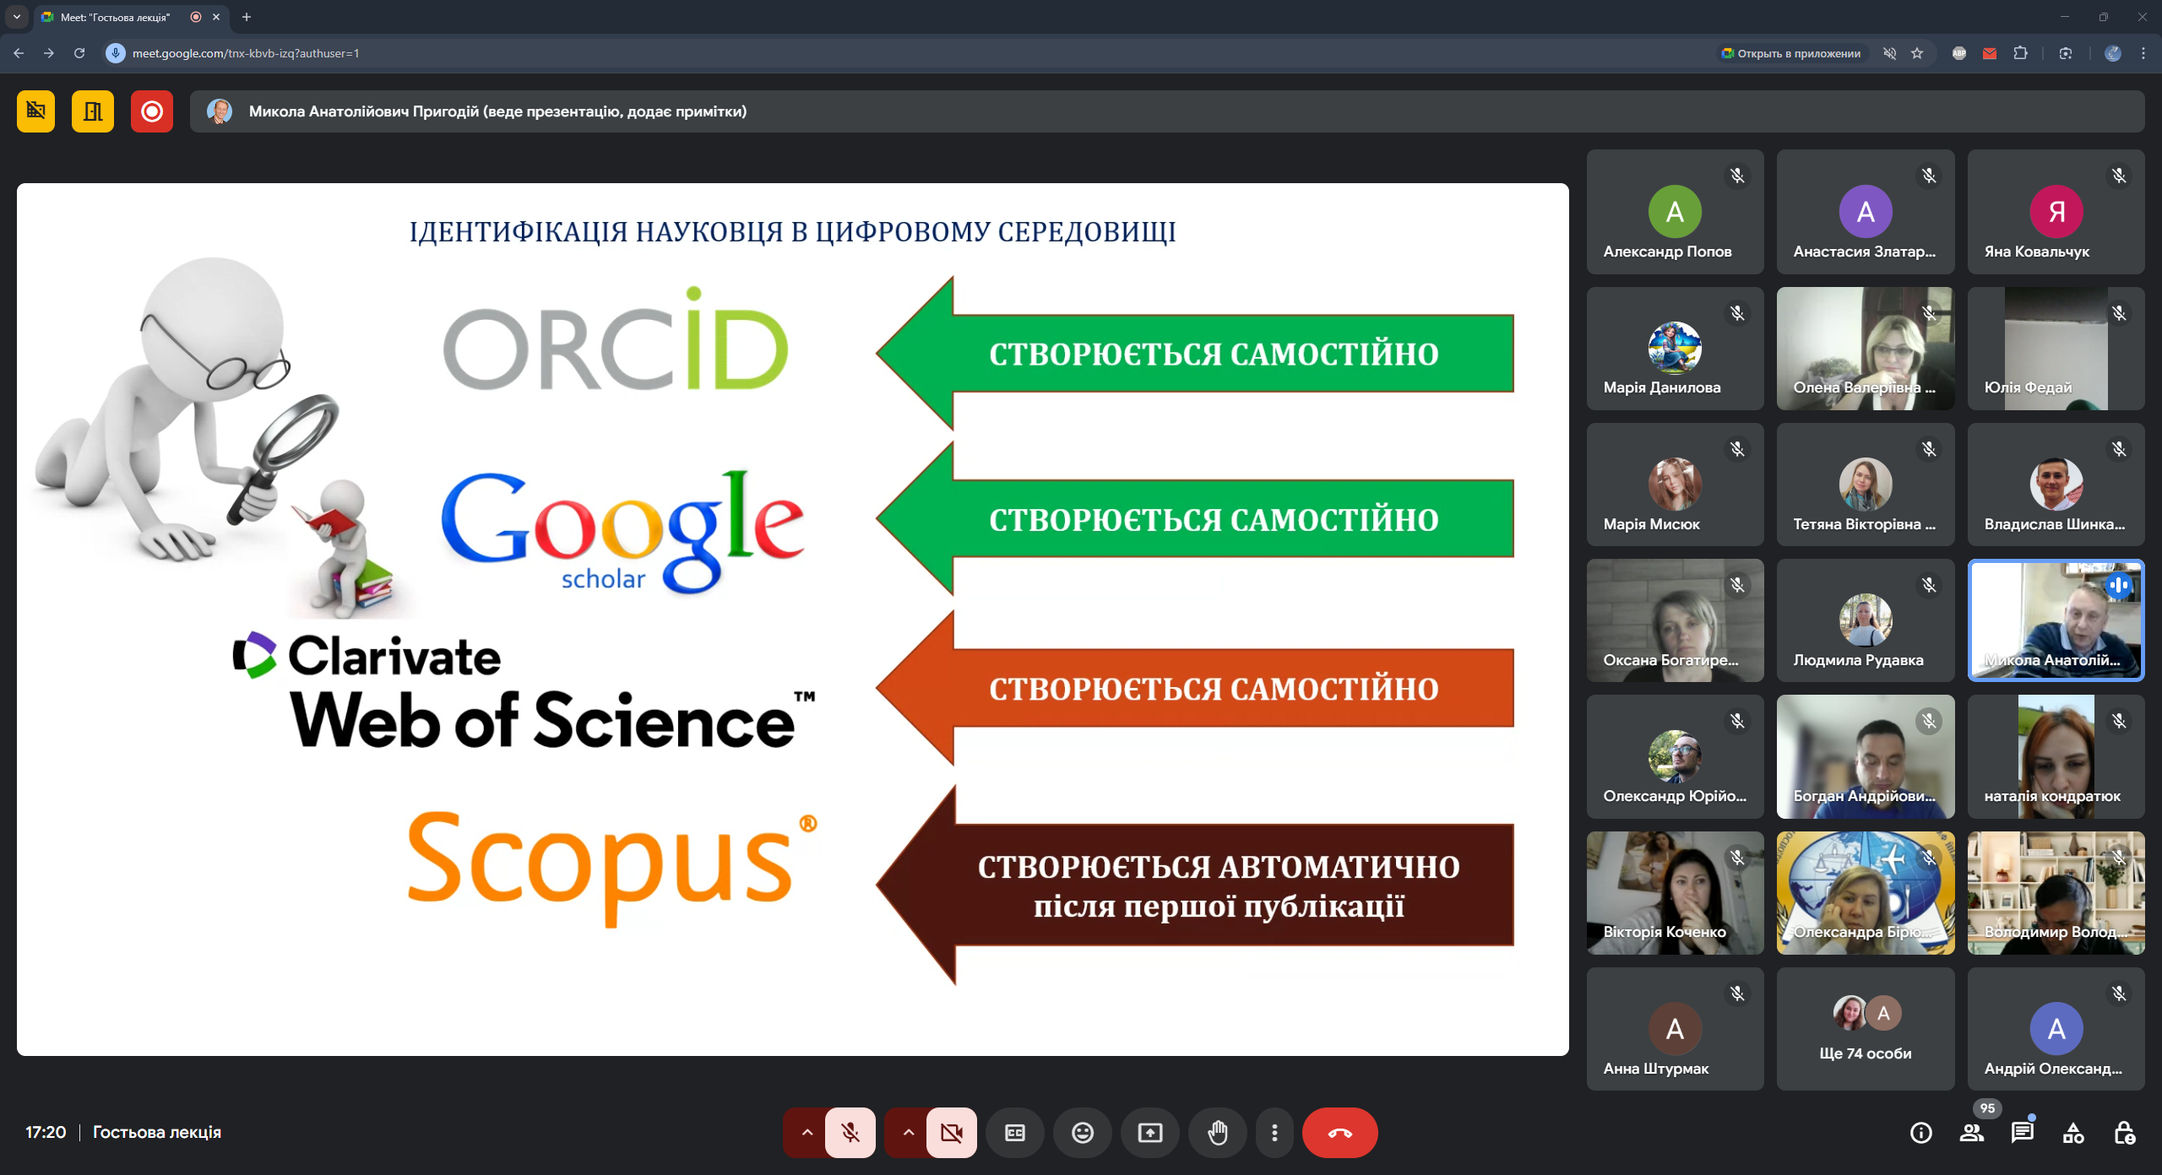Select Володимир Волод video tile
Screen dimensions: 2162x1175
[2056, 893]
